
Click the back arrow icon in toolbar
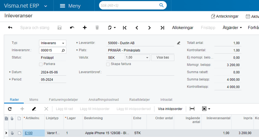tap(10, 28)
